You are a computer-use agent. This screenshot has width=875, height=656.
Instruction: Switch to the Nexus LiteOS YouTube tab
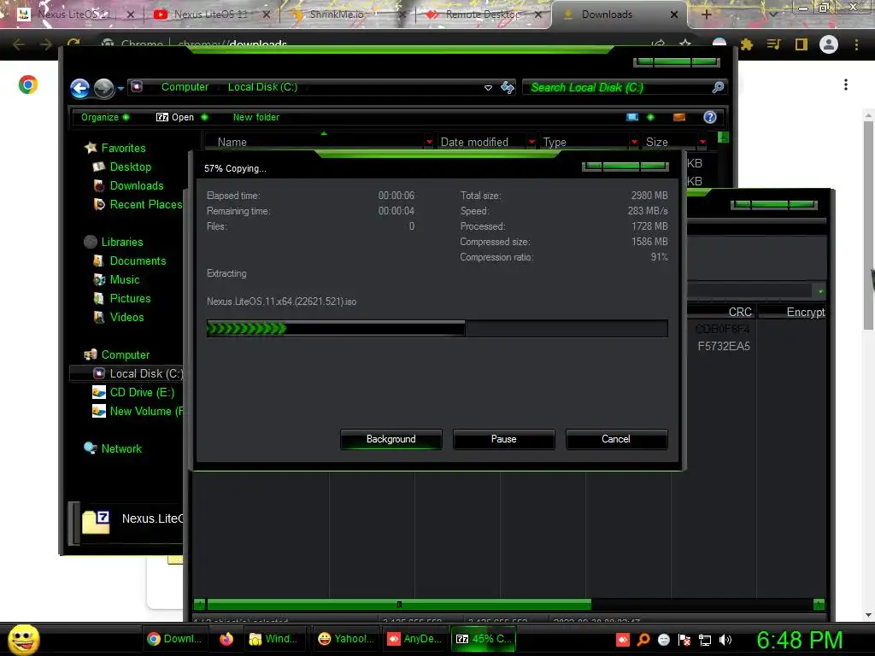tap(210, 15)
